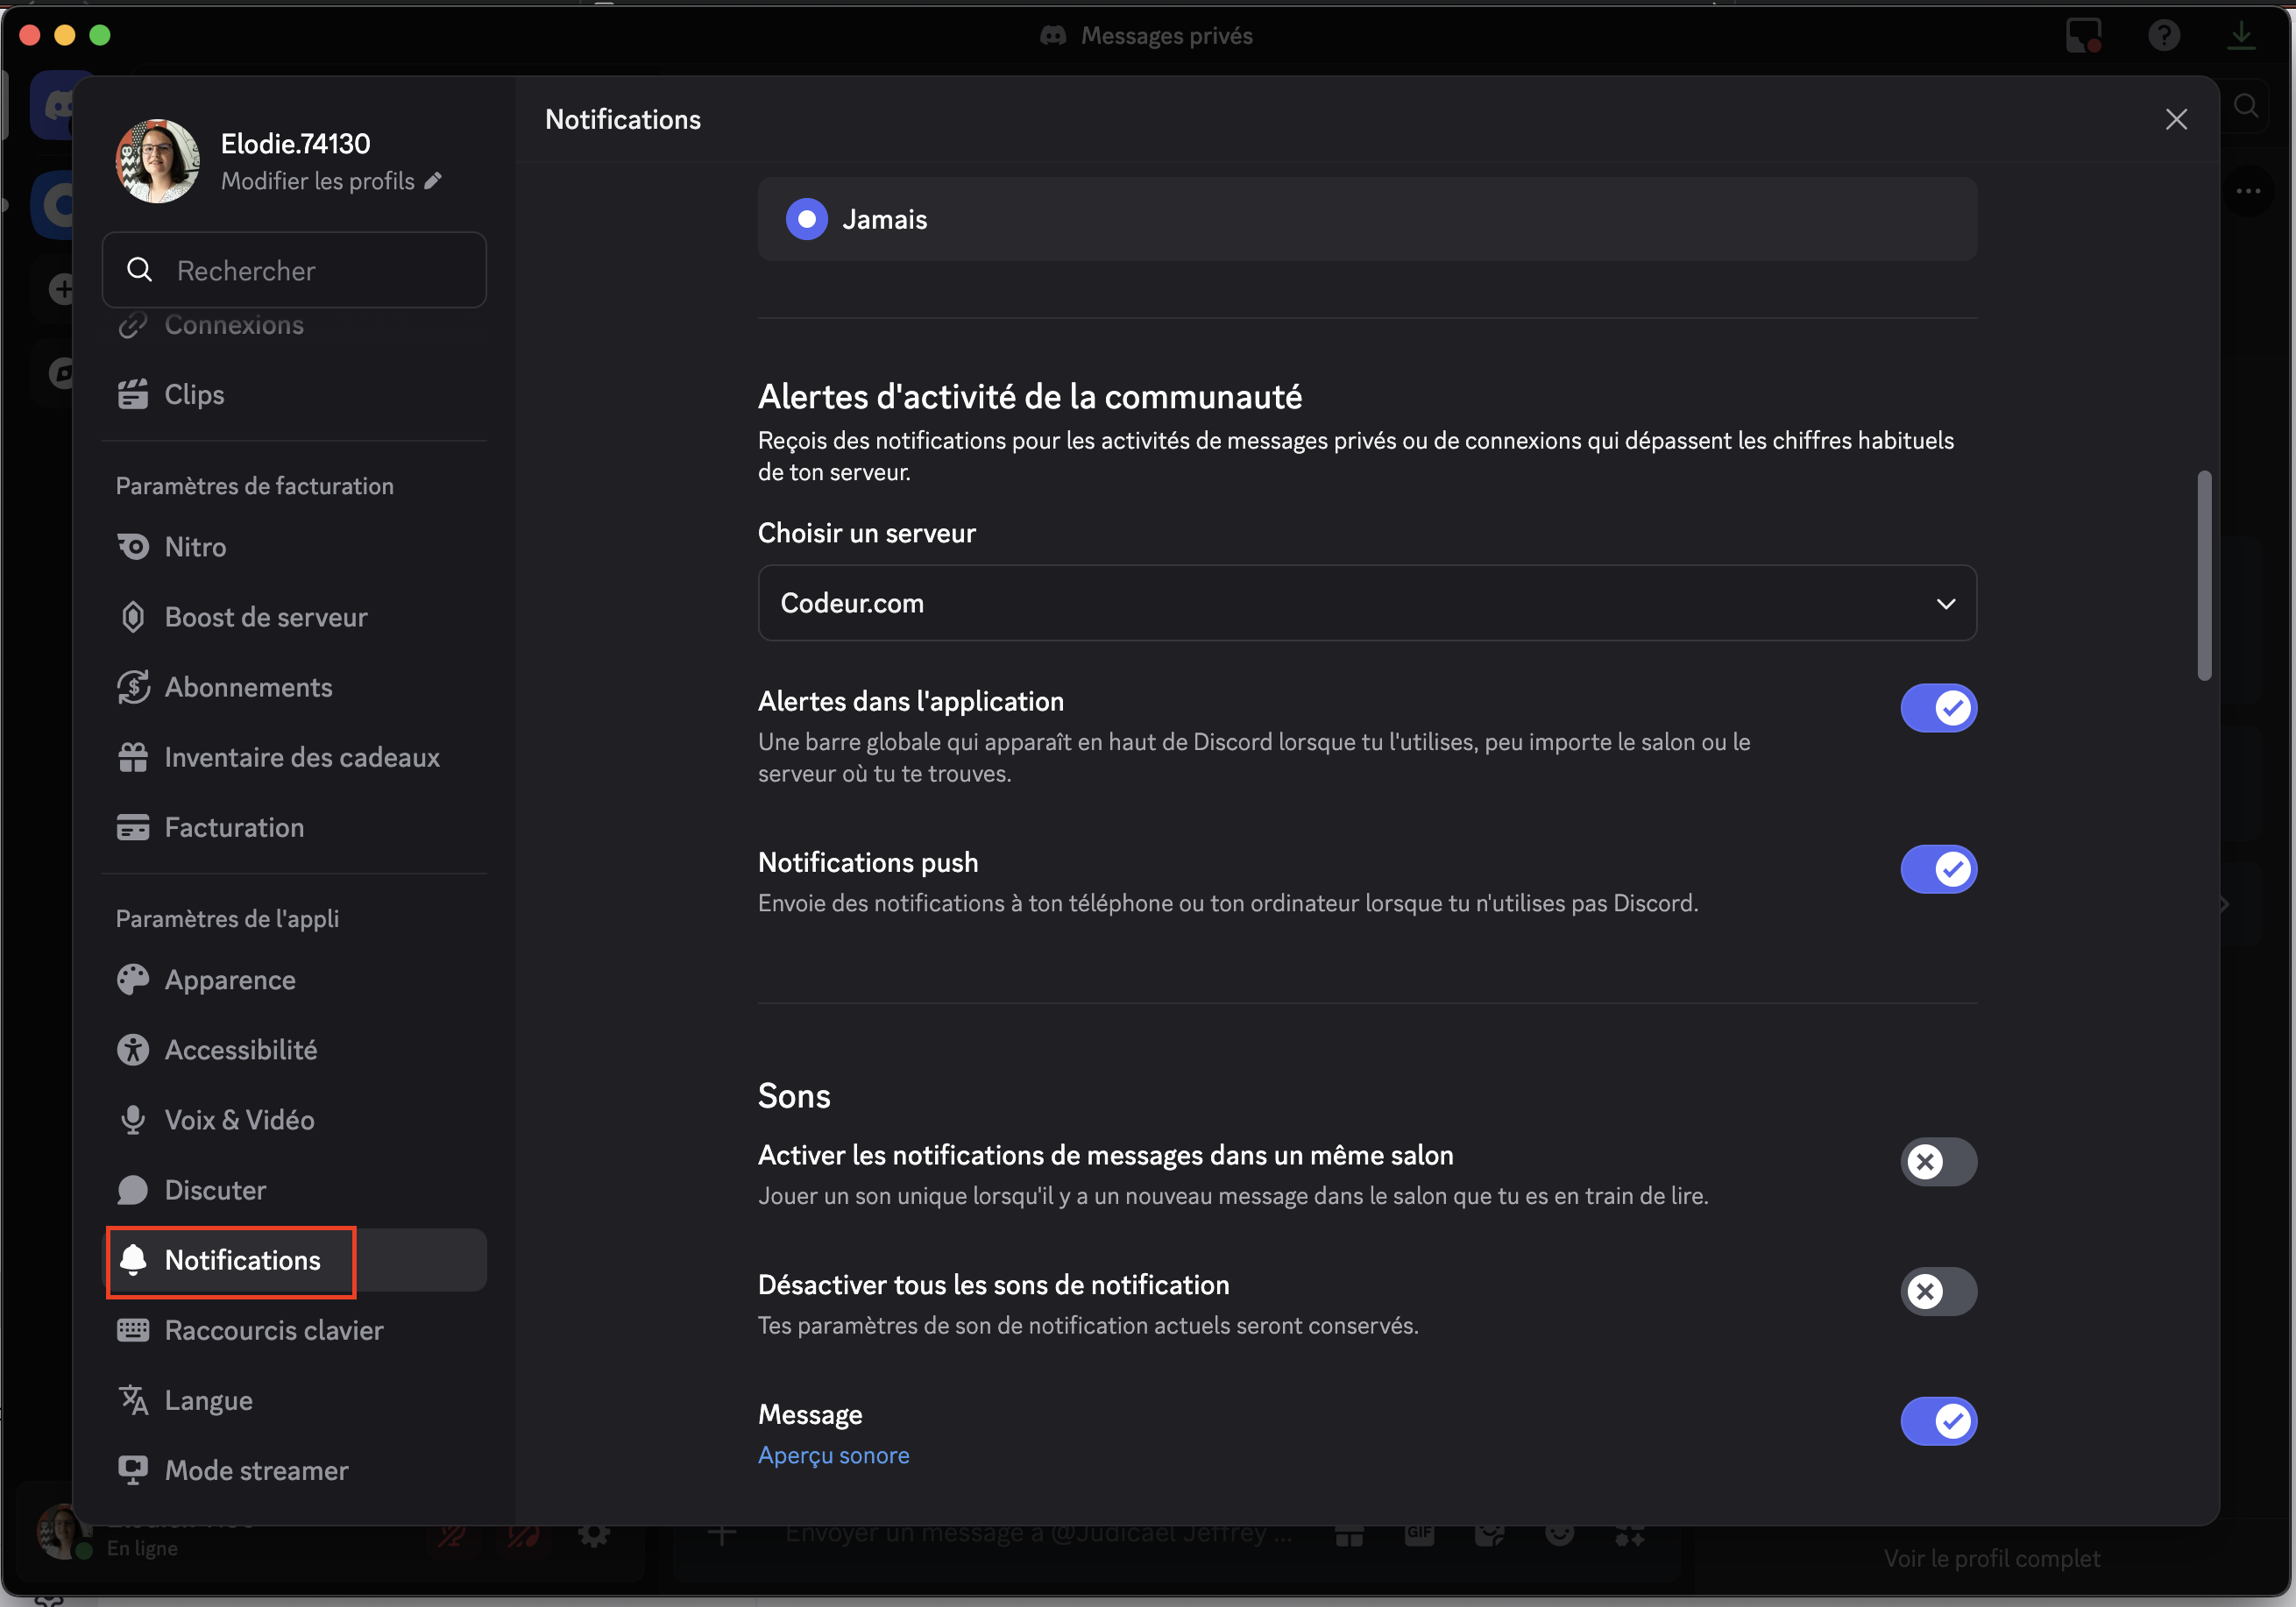Click the Clips icon in sidebar
Viewport: 2296px width, 1607px height.
[133, 394]
